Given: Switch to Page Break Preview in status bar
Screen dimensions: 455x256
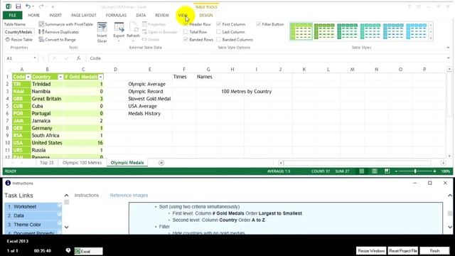Looking at the screenshot, I should [387, 171].
